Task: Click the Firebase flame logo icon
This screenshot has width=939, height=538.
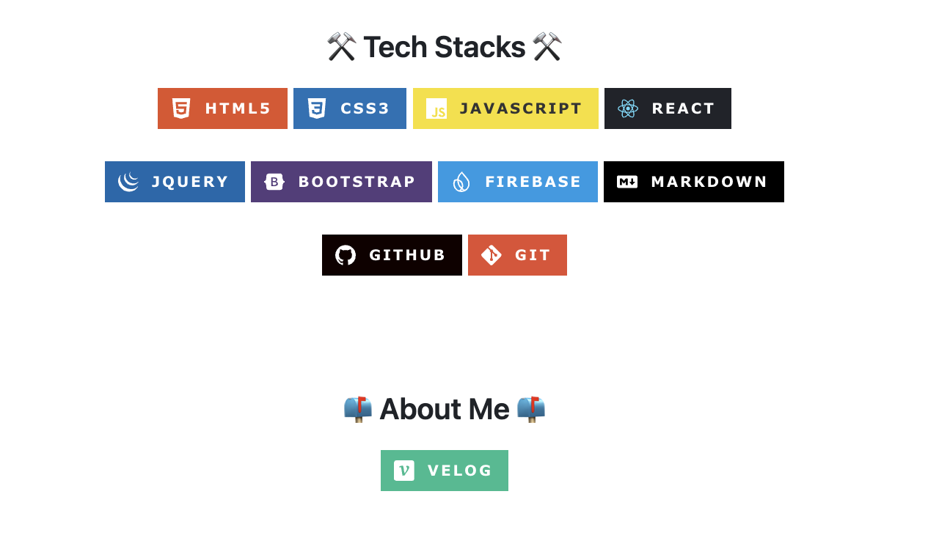Action: tap(461, 182)
